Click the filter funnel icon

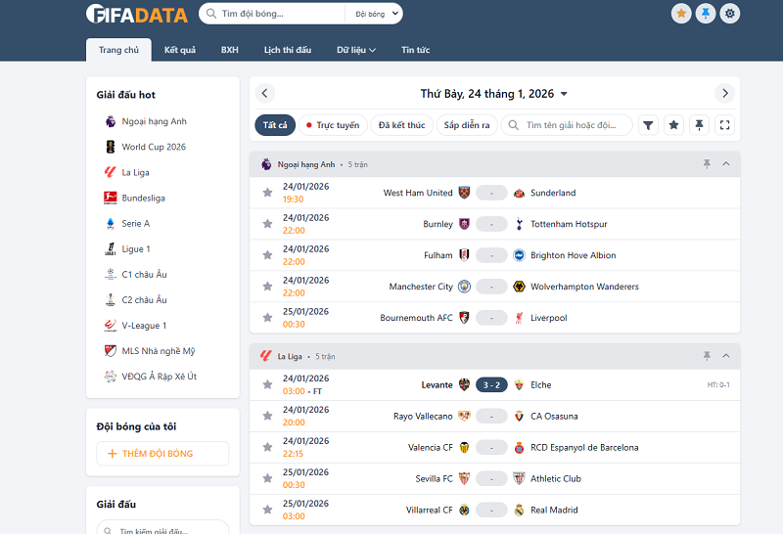click(x=648, y=125)
